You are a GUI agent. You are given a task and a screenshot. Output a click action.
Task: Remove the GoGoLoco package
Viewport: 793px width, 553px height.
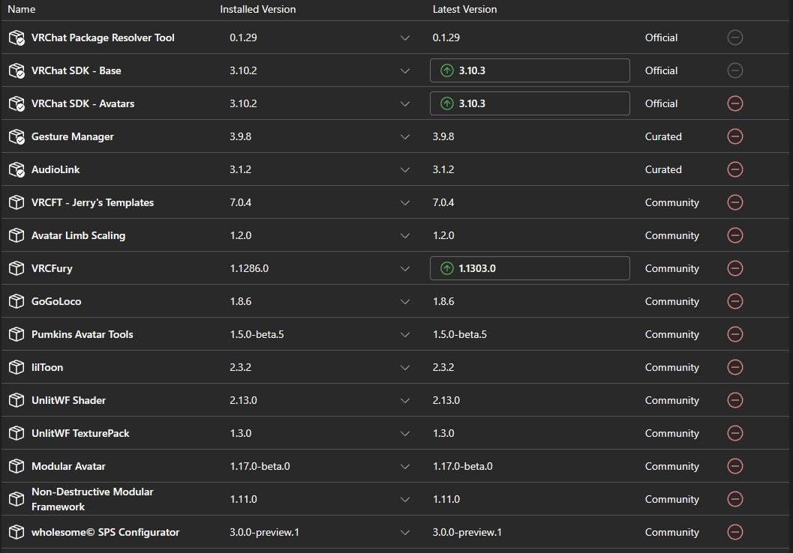click(734, 301)
